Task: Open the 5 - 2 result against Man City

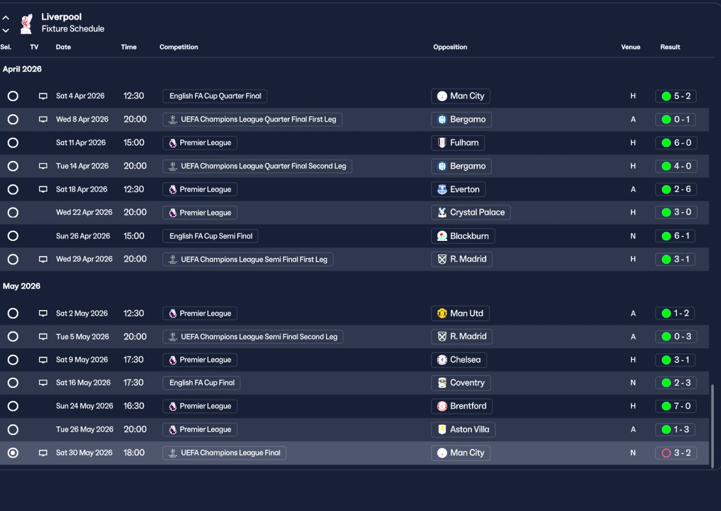Action: [676, 96]
